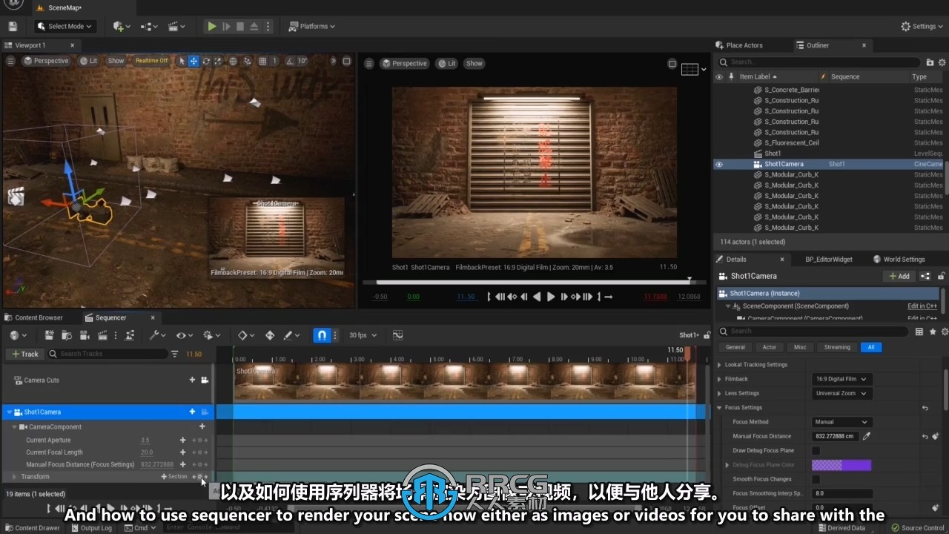Select the Scale gizmo tool in Viewport 1

pos(218,61)
